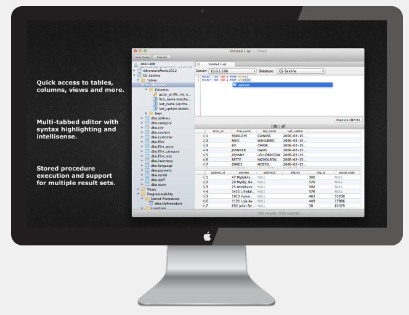
Task: Collapse the Tables folder node
Action: (138, 80)
